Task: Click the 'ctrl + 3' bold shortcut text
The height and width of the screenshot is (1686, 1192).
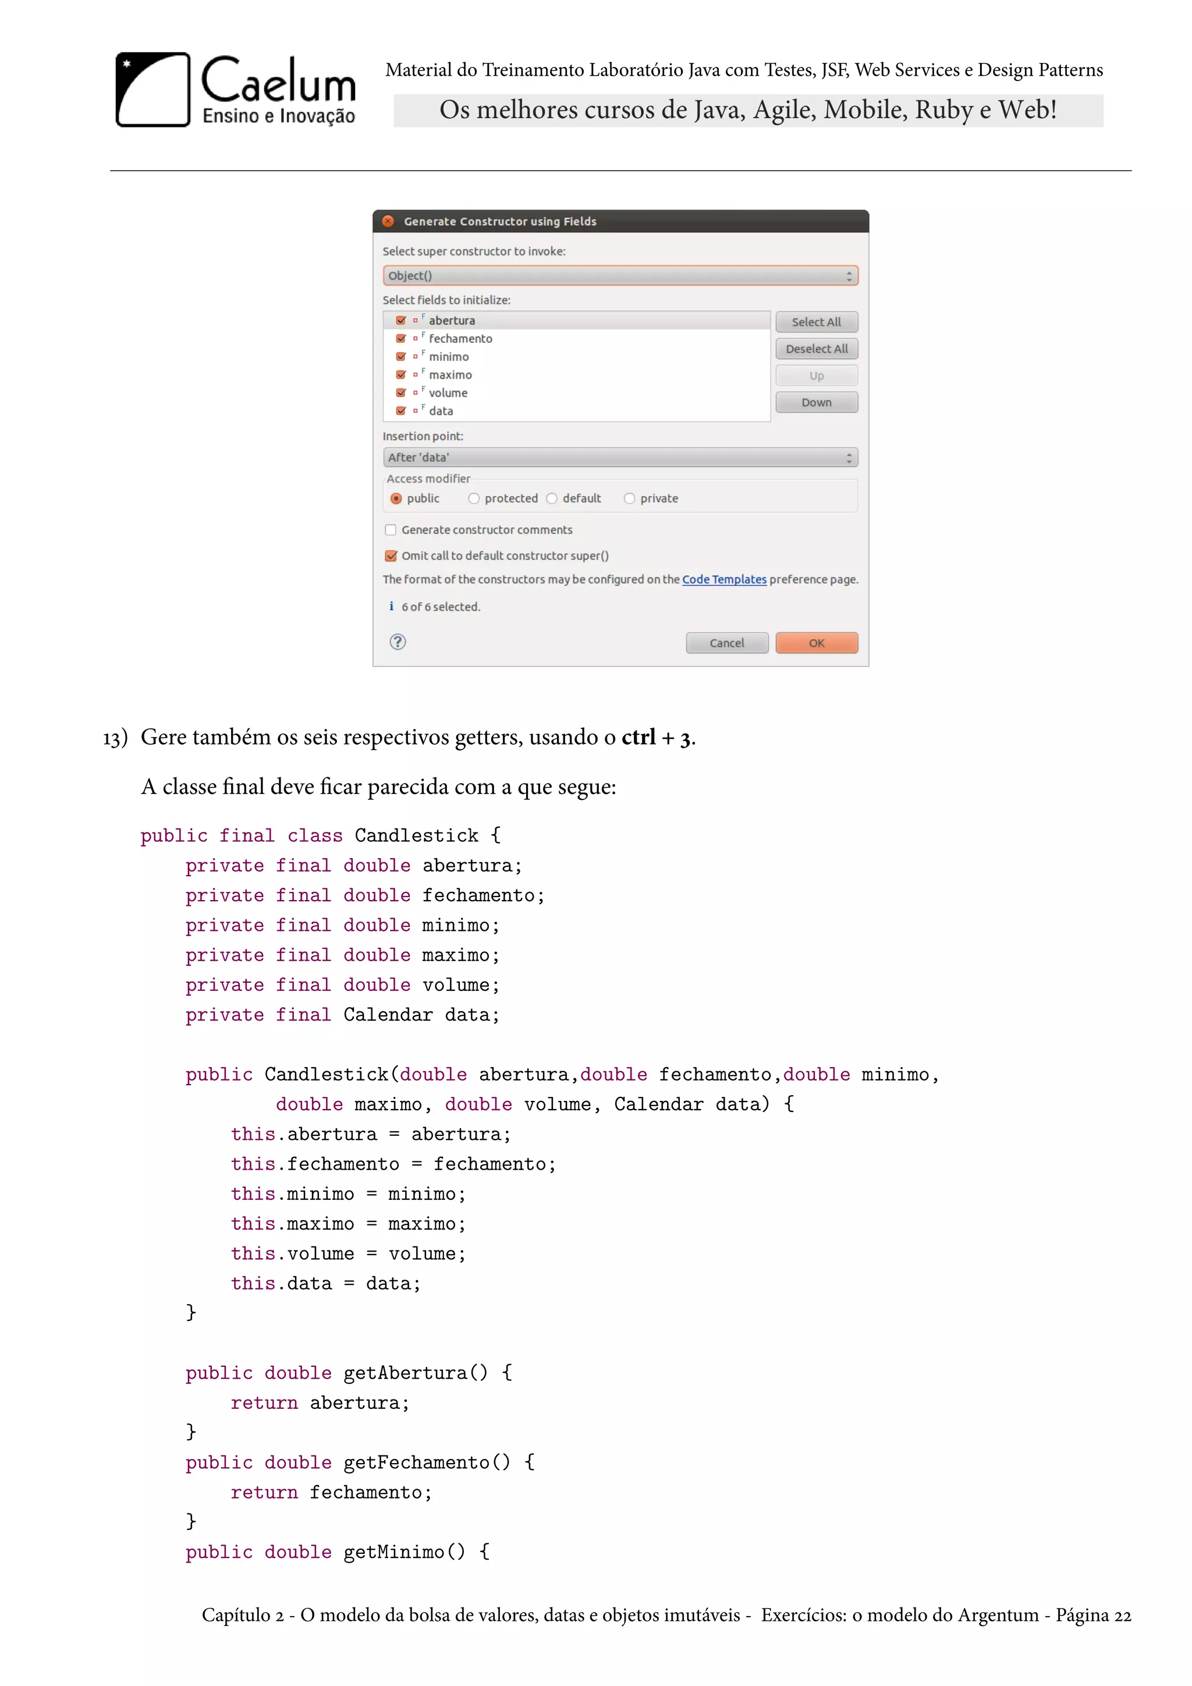Action: tap(656, 737)
